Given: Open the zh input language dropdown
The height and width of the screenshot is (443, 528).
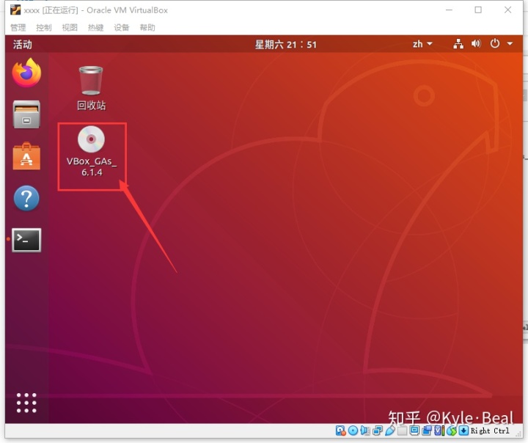Looking at the screenshot, I should click(x=422, y=44).
